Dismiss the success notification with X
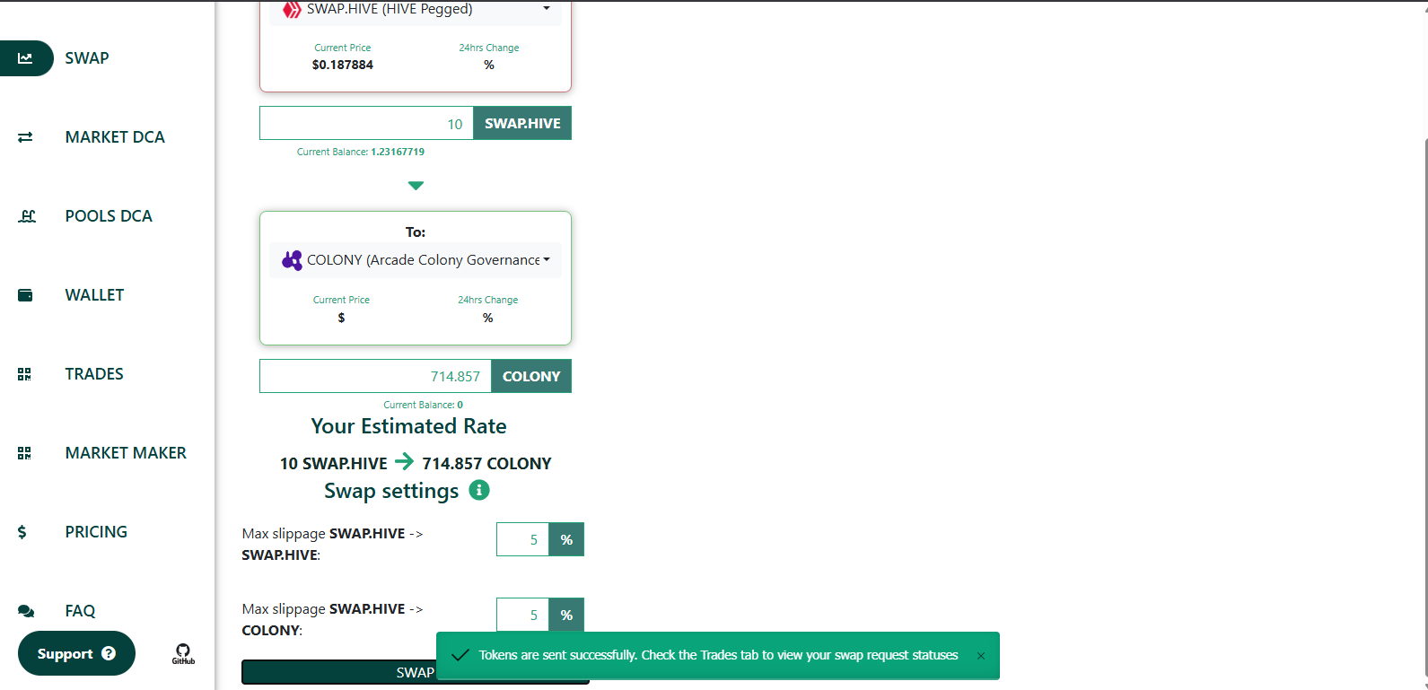1428x690 pixels. pos(981,656)
